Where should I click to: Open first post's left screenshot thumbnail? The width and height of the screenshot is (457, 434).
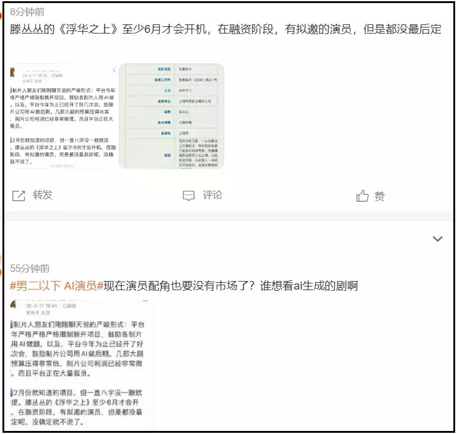[63, 116]
